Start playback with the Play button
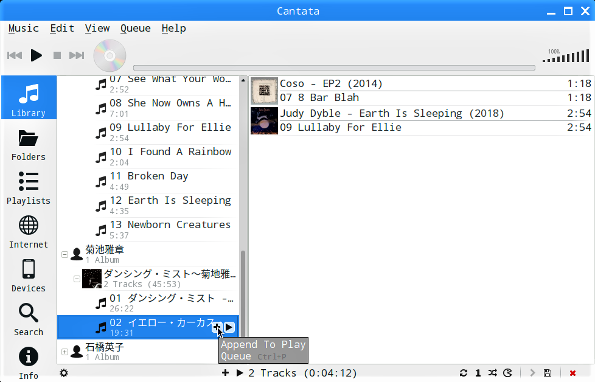This screenshot has height=382, width=595. tap(36, 55)
